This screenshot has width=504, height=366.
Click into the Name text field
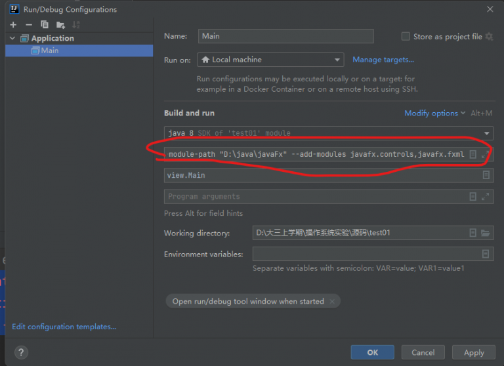(285, 36)
